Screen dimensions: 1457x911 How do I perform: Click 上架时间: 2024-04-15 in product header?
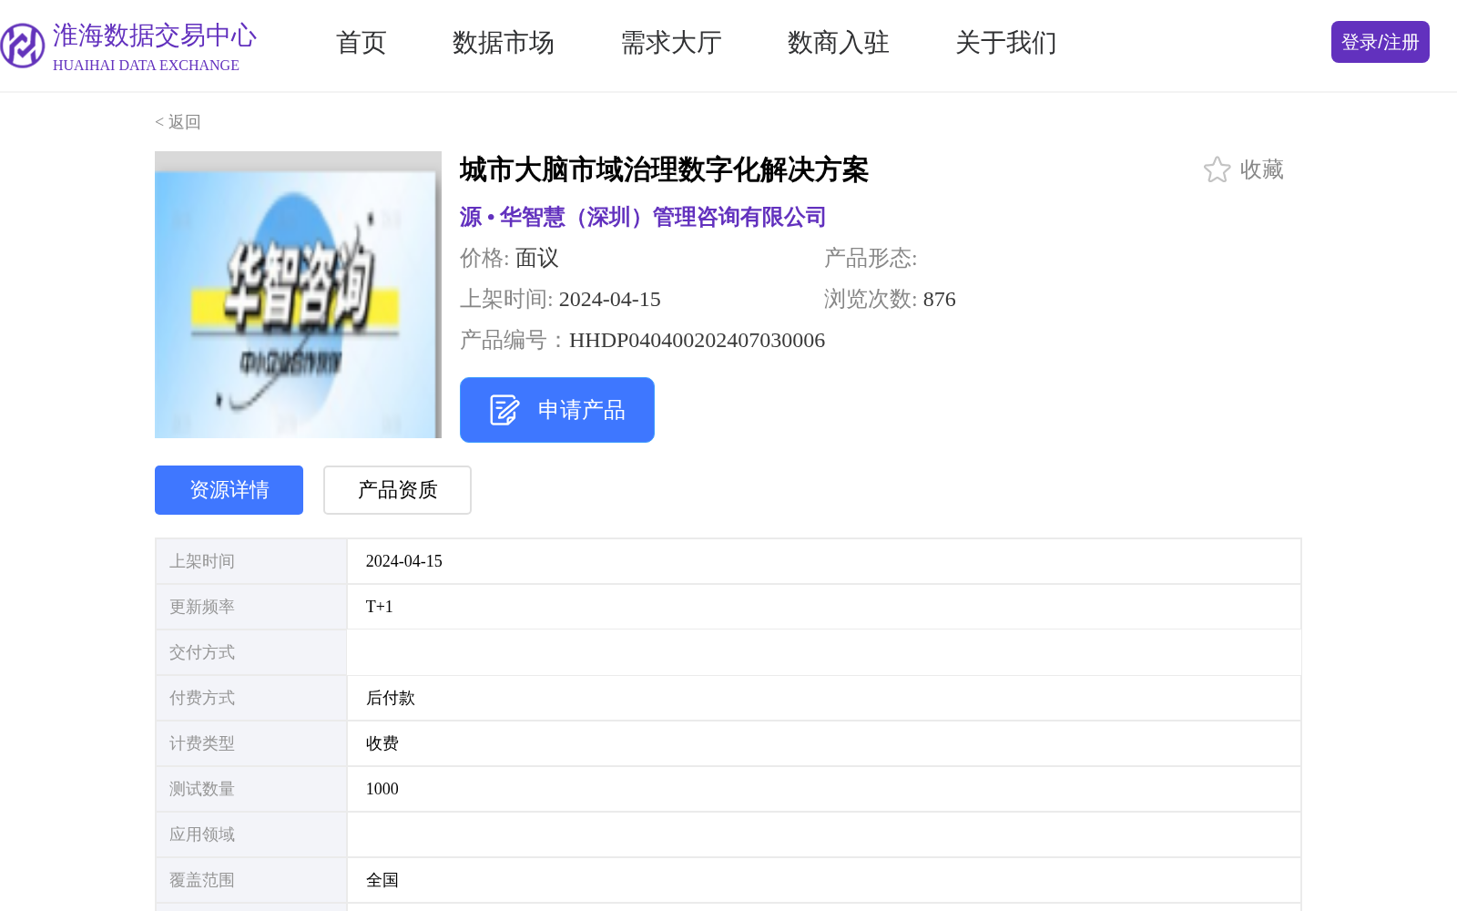[x=560, y=299]
